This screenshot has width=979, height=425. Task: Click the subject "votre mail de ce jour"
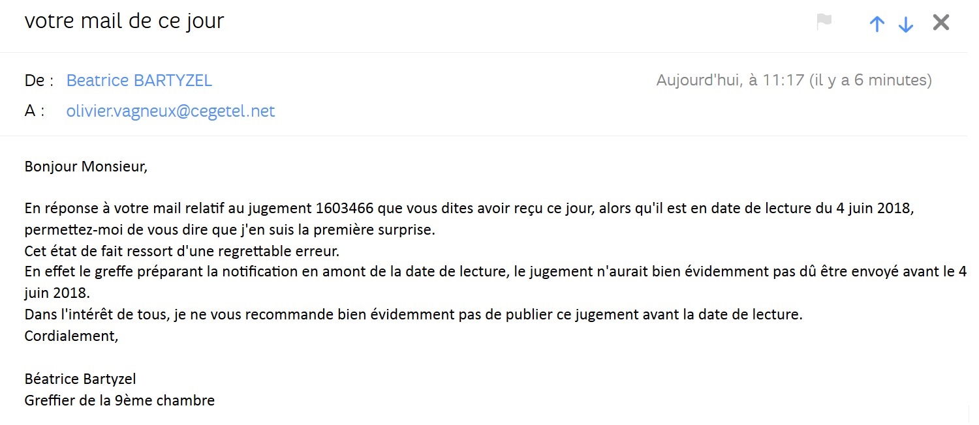[x=124, y=21]
